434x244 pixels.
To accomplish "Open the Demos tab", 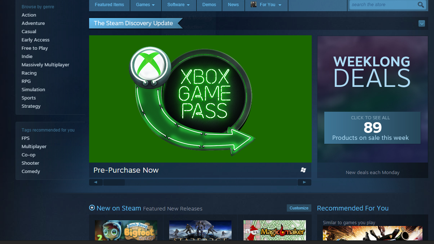I will click(209, 5).
